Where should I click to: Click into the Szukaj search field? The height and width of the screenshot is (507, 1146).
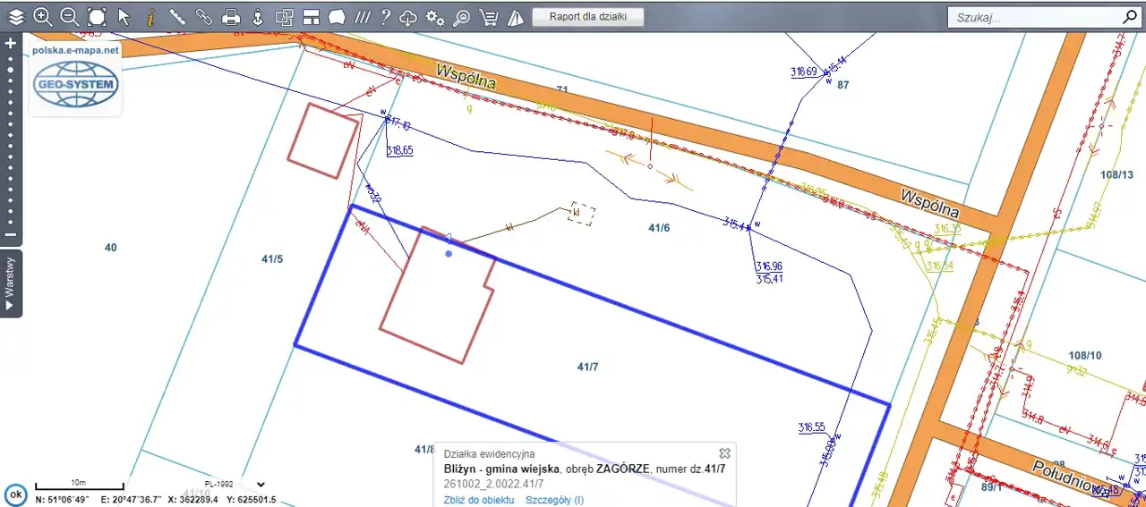(x=1034, y=17)
